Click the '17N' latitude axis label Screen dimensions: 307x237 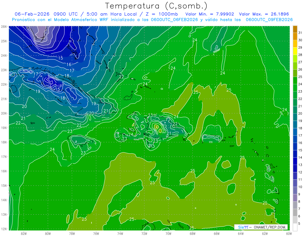[x=4, y=156]
